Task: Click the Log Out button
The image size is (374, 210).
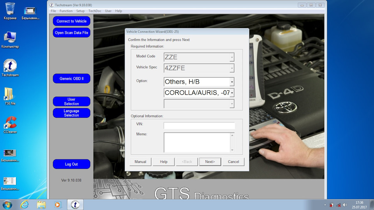Action: (x=72, y=164)
